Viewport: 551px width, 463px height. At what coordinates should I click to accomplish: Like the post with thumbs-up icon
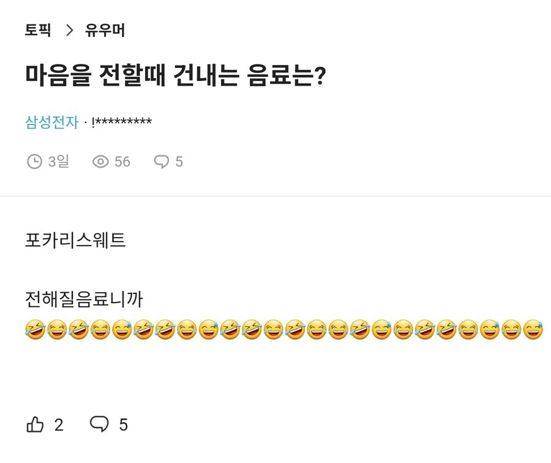(x=35, y=424)
